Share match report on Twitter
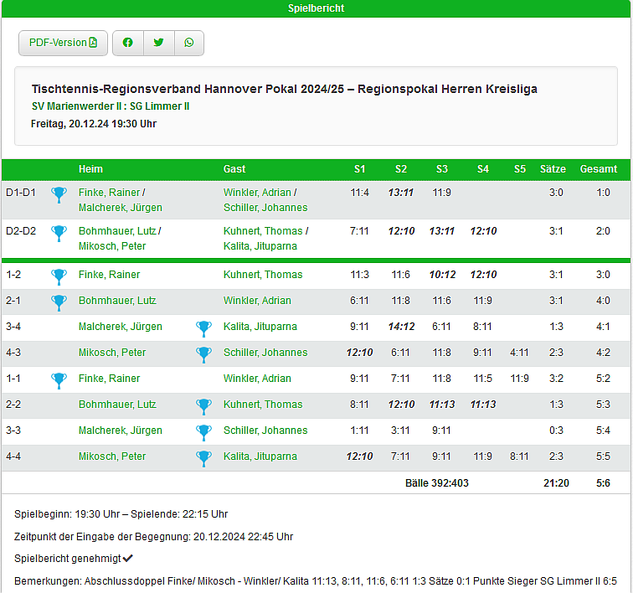Image resolution: width=633 pixels, height=593 pixels. coord(159,43)
